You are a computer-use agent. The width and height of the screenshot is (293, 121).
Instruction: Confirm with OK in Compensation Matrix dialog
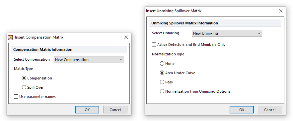point(87,110)
